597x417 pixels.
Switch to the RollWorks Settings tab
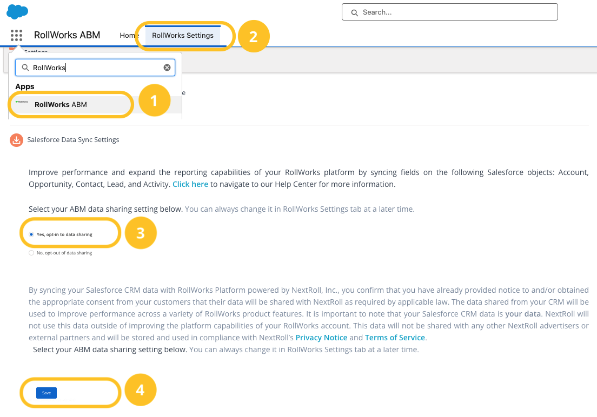click(183, 36)
